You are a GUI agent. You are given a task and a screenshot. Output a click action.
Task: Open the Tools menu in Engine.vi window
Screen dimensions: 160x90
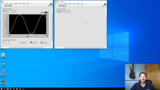tap(74, 4)
